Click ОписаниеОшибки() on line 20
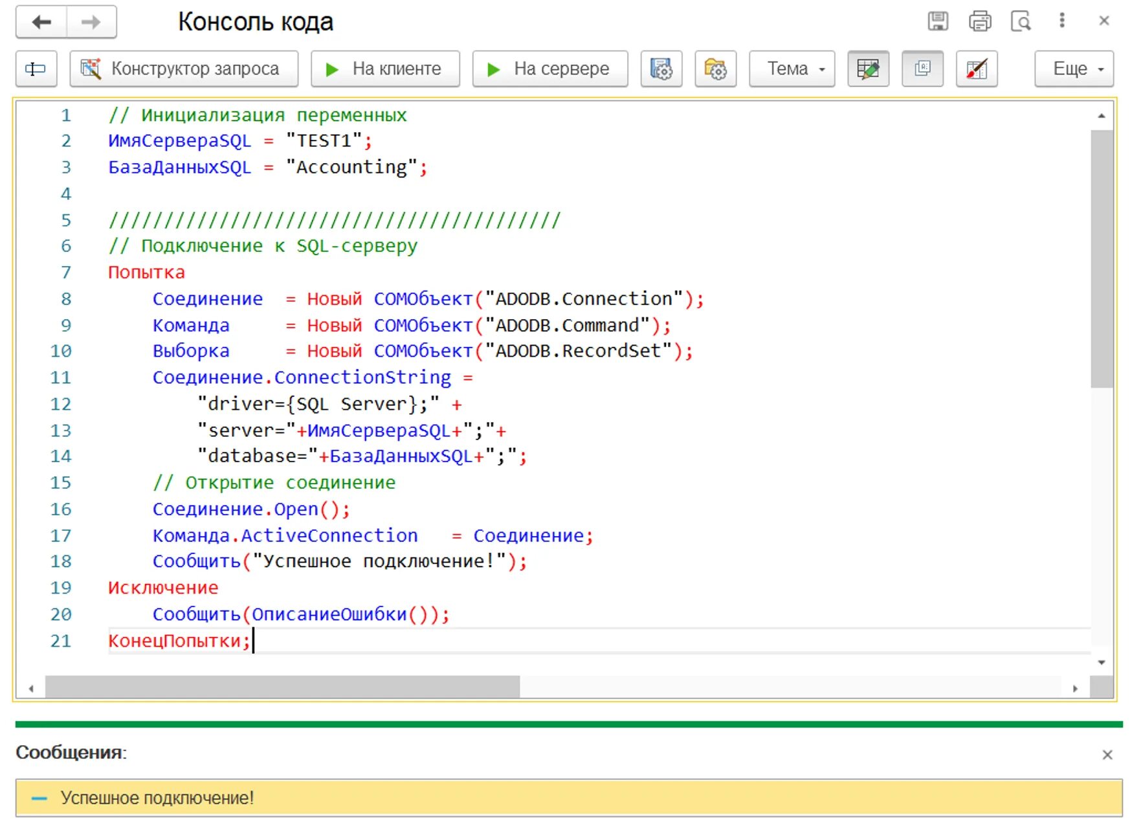This screenshot has height=826, width=1130. point(340,614)
